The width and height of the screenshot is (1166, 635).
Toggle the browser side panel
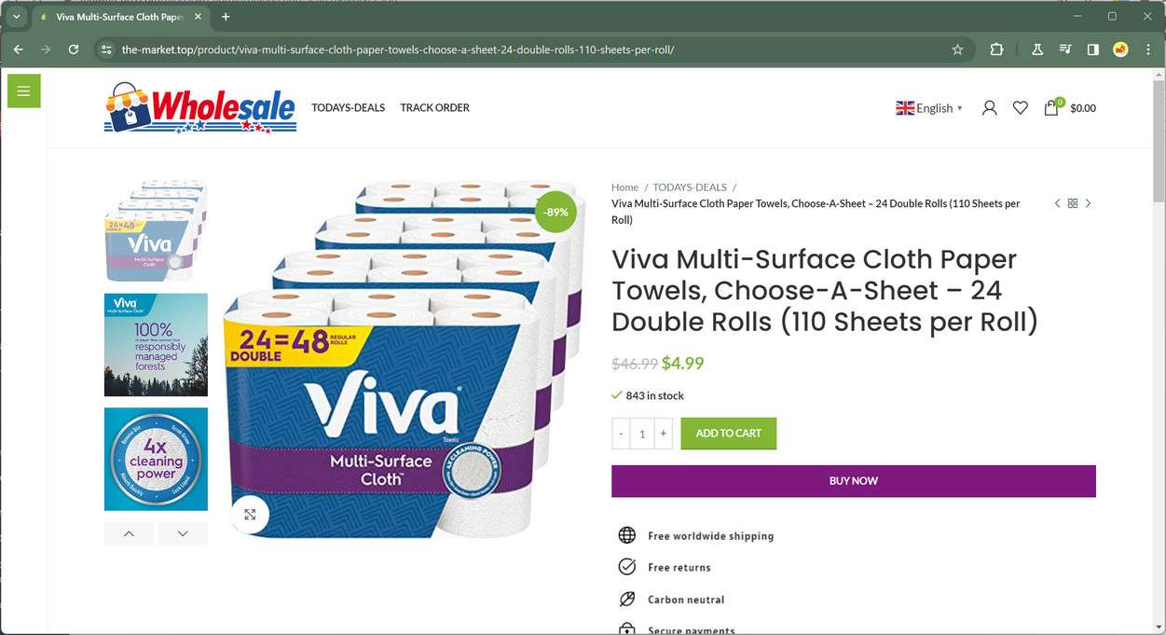[x=1093, y=49]
